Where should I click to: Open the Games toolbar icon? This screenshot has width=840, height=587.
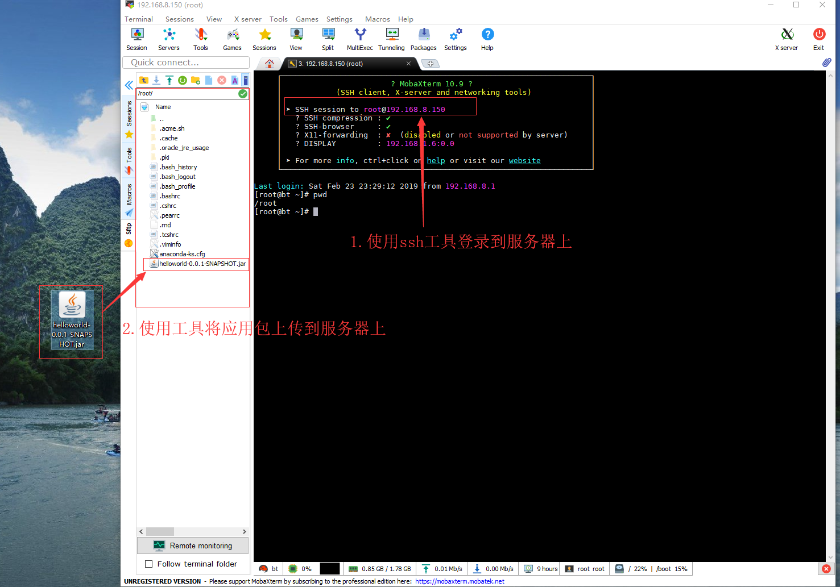point(232,40)
